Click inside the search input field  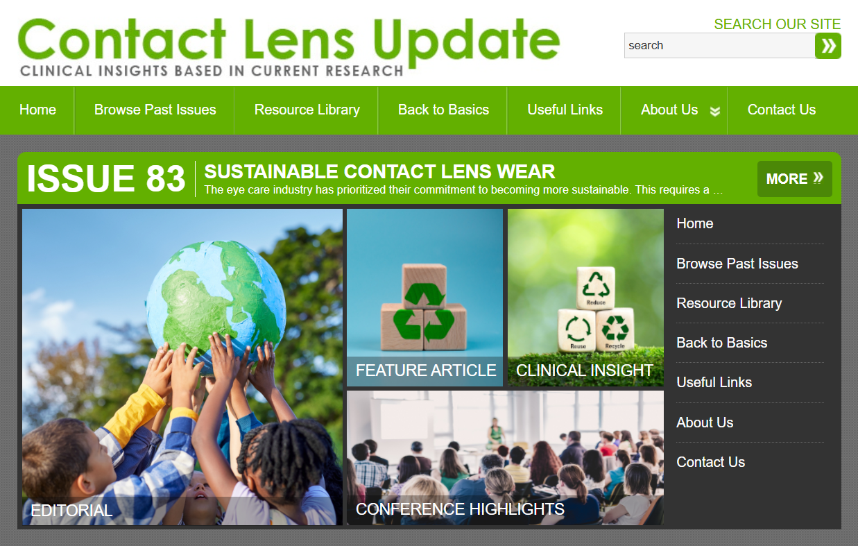(719, 46)
